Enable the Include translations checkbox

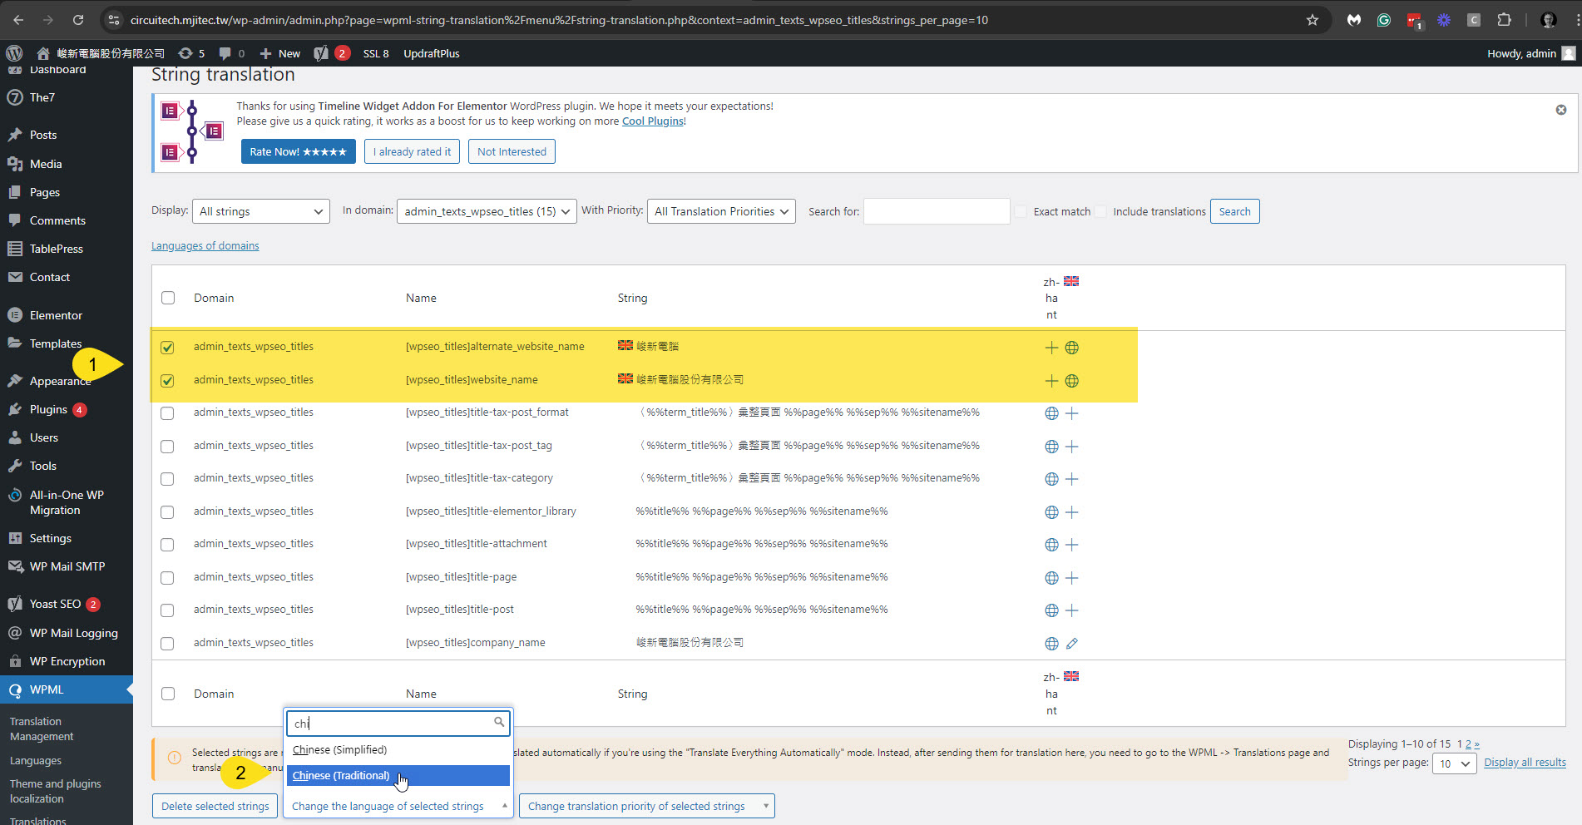(x=1100, y=211)
